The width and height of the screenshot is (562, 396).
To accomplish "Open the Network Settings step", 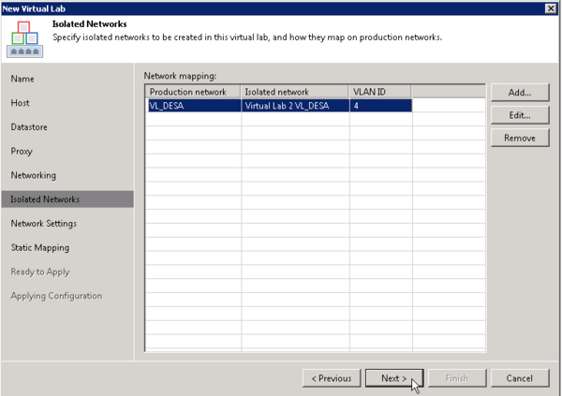I will 43,224.
